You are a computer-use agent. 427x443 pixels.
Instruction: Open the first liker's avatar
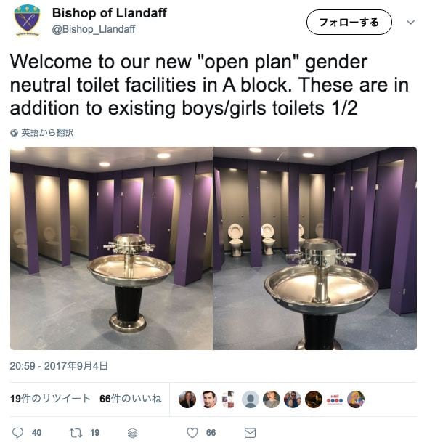point(187,399)
